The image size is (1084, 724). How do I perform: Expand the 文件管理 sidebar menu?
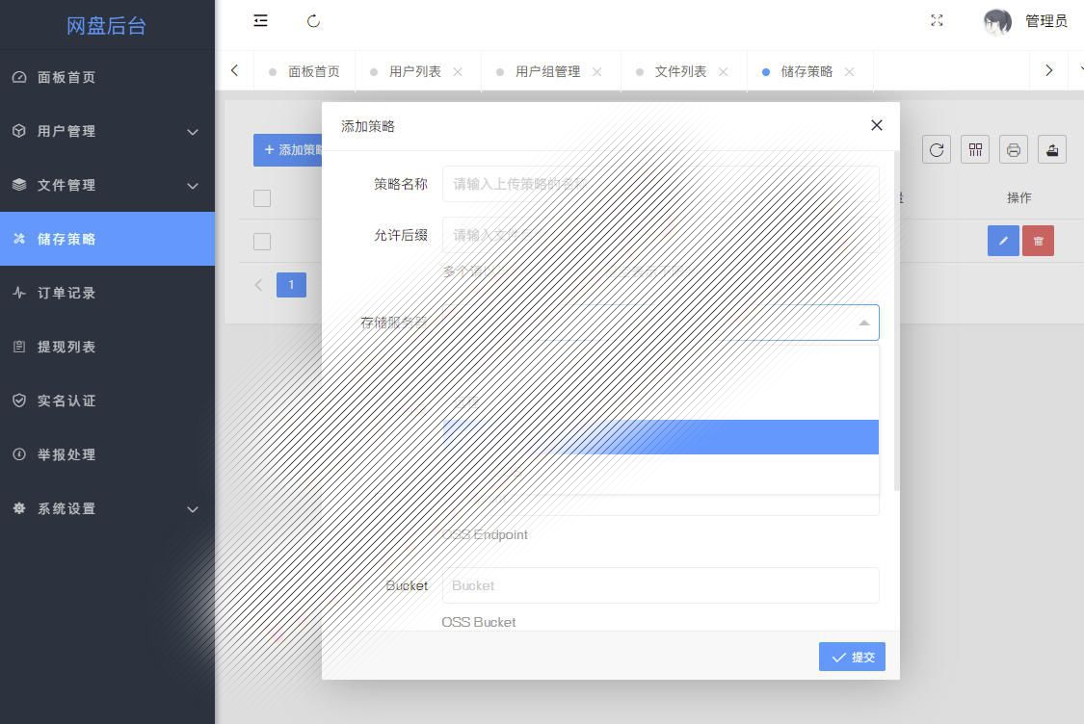click(x=107, y=185)
